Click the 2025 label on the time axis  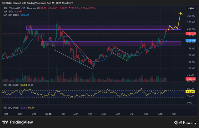[x=48, y=113]
